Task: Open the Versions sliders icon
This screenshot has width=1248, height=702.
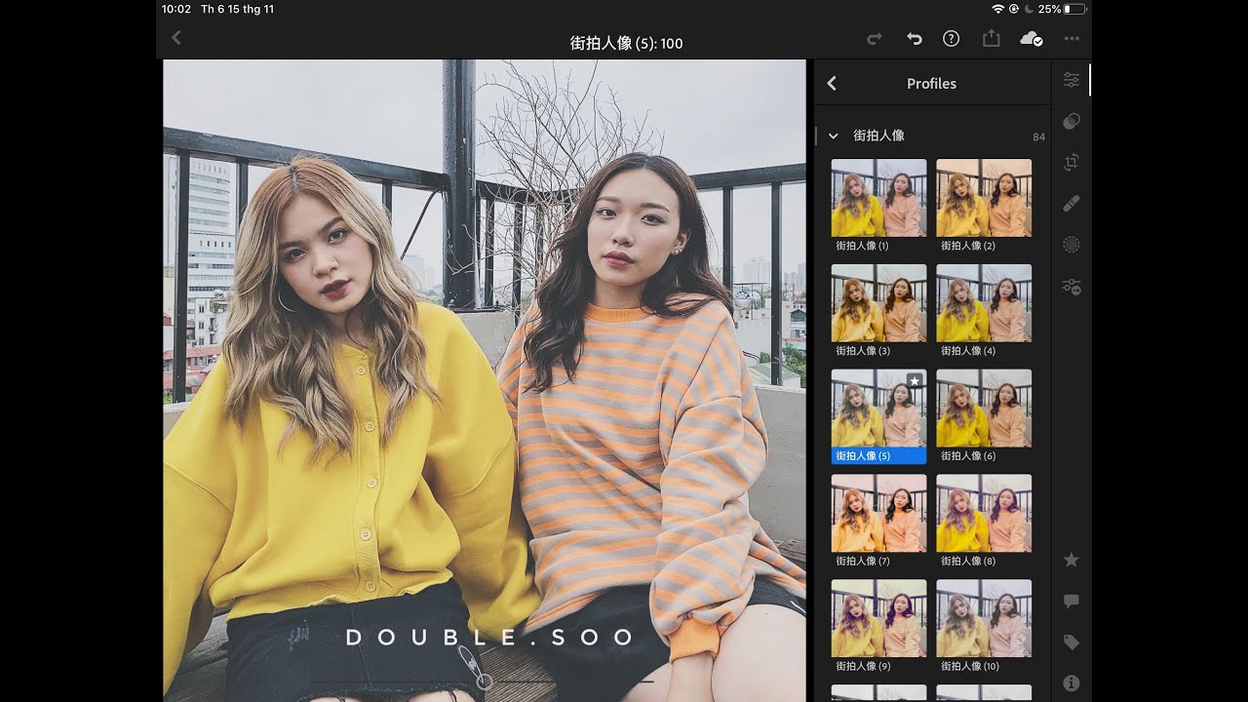Action: point(1072,287)
